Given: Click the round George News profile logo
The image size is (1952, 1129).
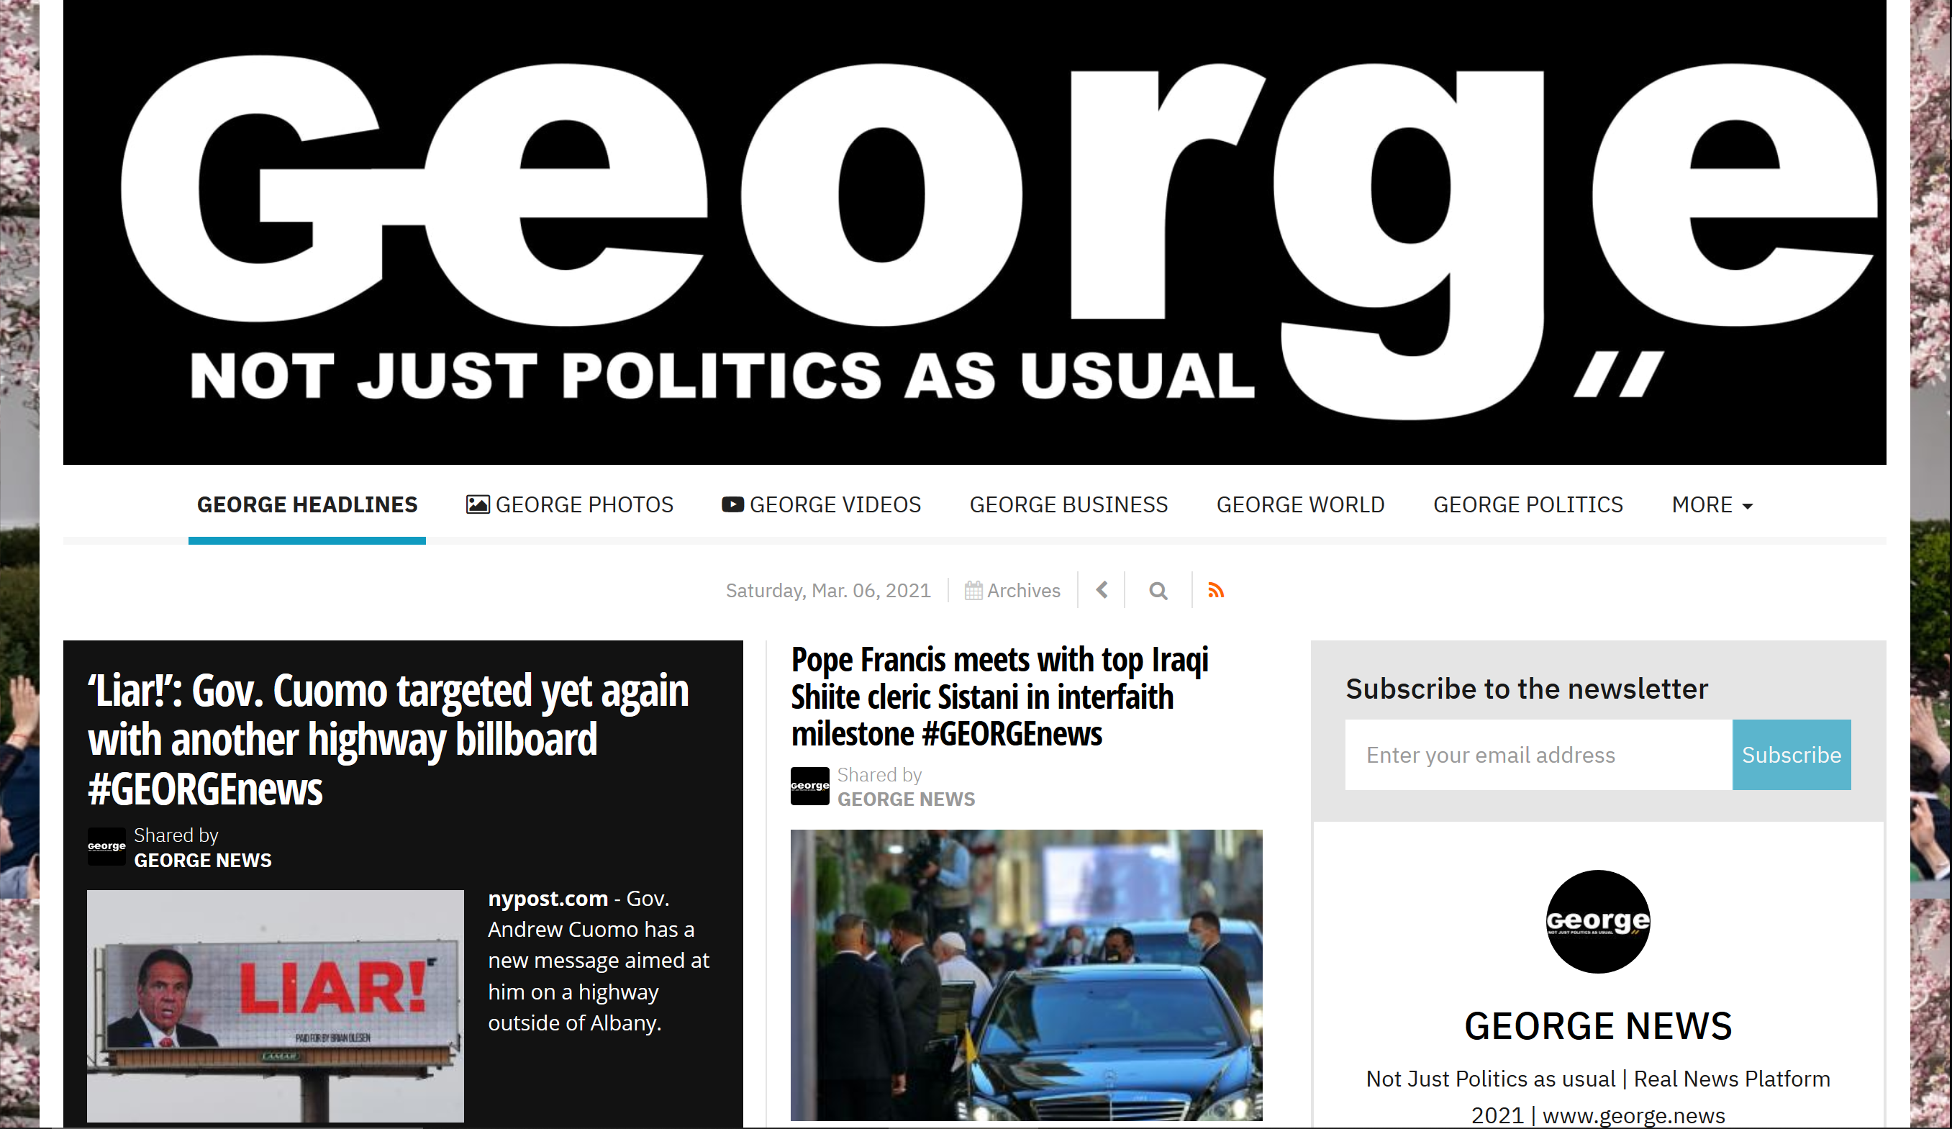Looking at the screenshot, I should click(x=1597, y=921).
